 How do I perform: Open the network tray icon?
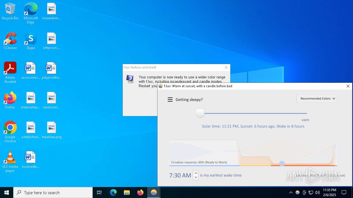coord(311,193)
